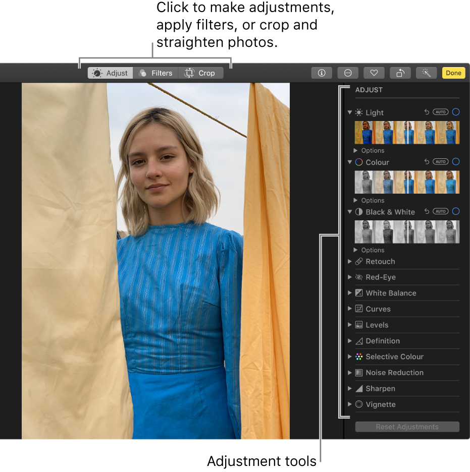Click the Done button
This screenshot has height=472, width=470.
point(453,73)
